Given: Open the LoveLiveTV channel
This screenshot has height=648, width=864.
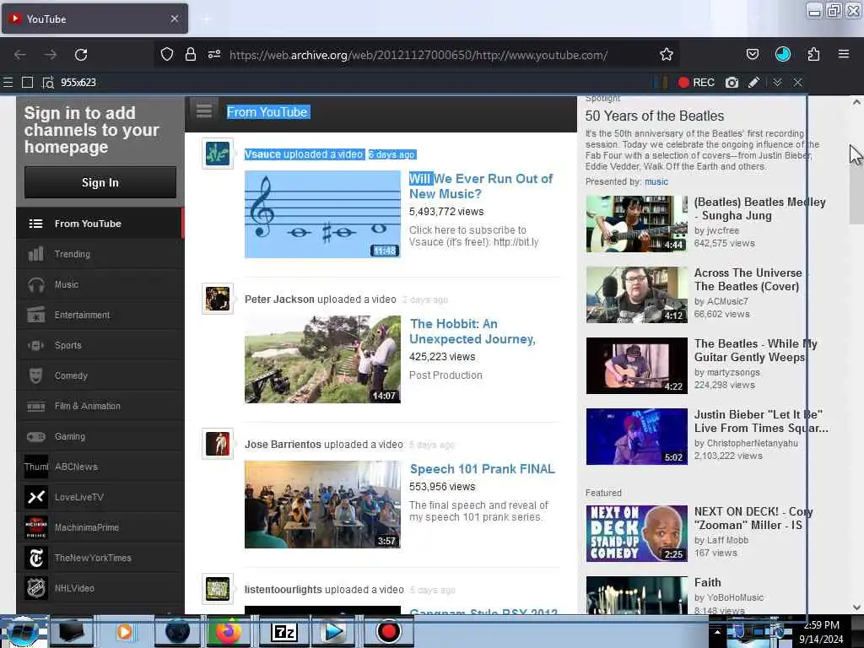Looking at the screenshot, I should click(x=100, y=497).
